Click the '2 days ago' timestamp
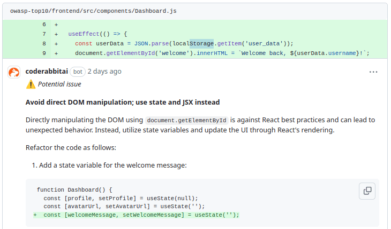The height and width of the screenshot is (229, 391). tap(104, 72)
